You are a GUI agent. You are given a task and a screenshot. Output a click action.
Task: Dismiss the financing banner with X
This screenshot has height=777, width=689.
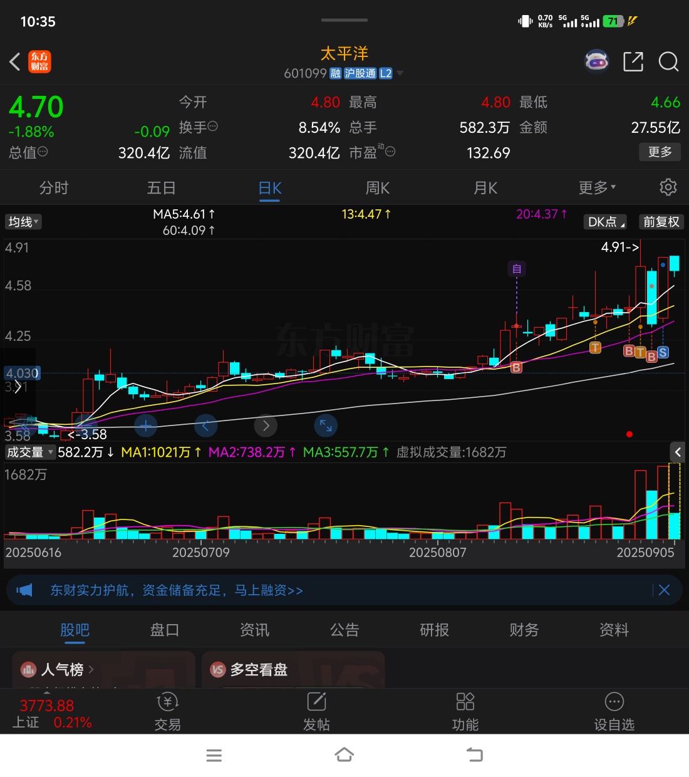pyautogui.click(x=665, y=590)
